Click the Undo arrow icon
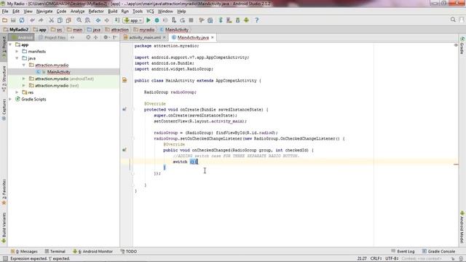 [x=32, y=20]
